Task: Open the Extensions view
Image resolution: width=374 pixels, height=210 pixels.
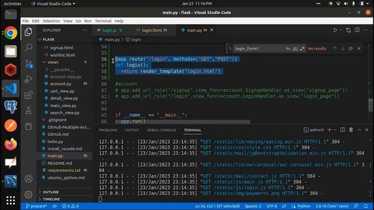Action: click(29, 94)
